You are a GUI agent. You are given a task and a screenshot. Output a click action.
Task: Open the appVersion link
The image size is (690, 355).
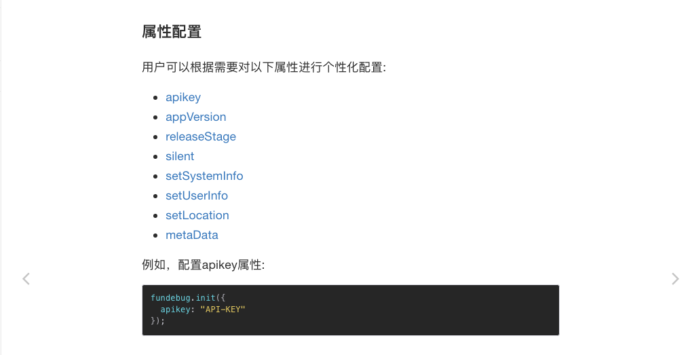coord(195,117)
